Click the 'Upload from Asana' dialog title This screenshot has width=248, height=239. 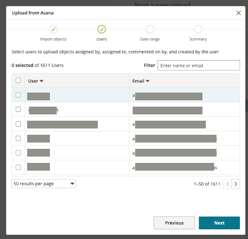pos(32,13)
